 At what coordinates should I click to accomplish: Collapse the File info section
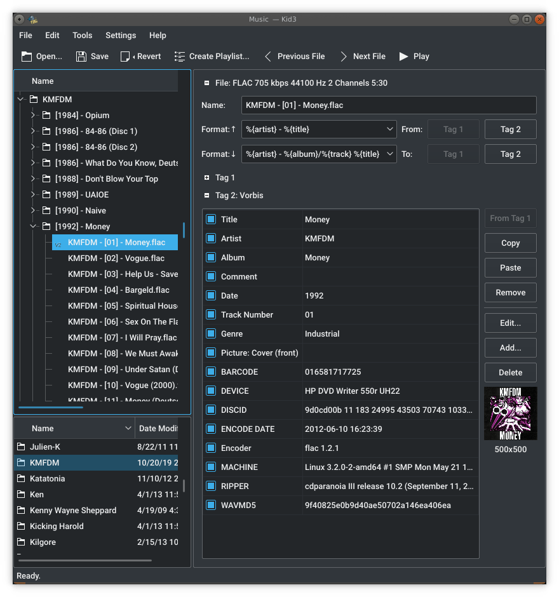tap(207, 83)
